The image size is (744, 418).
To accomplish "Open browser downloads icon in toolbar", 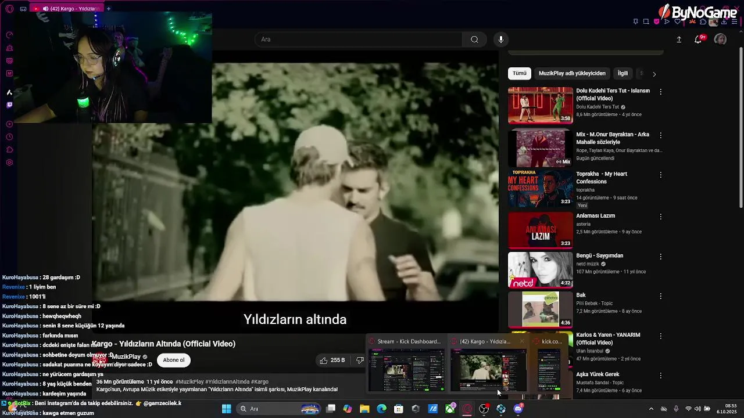I will click(724, 21).
